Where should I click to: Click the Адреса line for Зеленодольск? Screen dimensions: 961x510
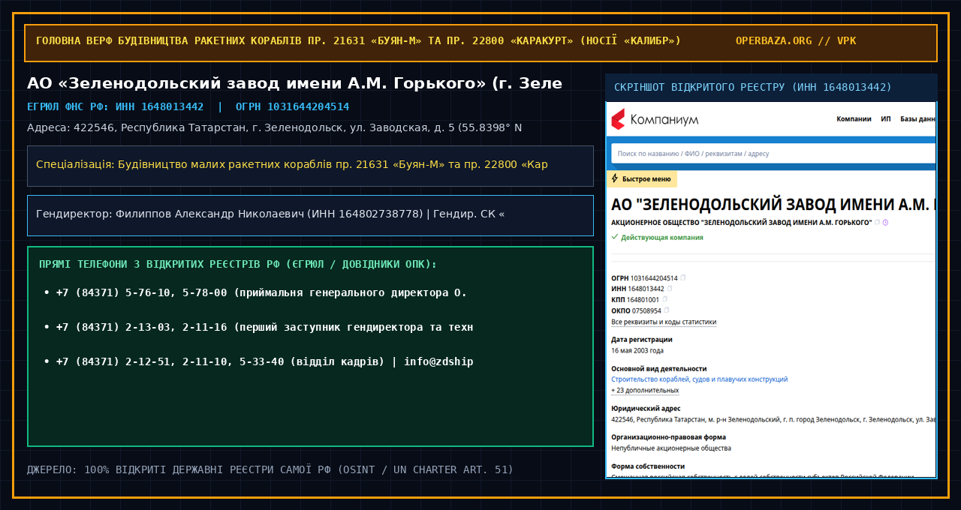point(274,127)
